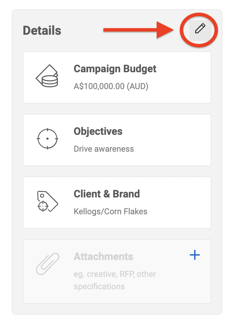Screen dimensions: 232x324
Task: Click the Client & Brand tag icon
Action: (47, 201)
